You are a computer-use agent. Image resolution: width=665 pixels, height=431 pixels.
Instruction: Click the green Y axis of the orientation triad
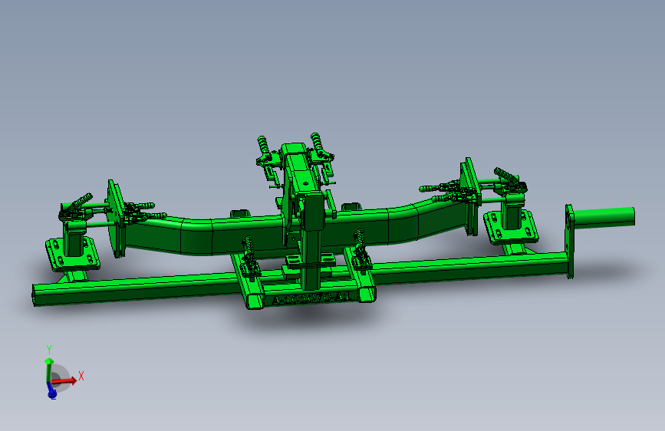pyautogui.click(x=49, y=370)
